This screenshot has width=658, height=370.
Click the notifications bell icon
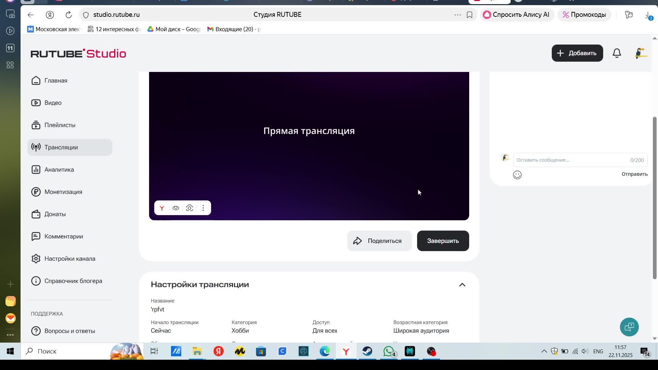(x=617, y=53)
